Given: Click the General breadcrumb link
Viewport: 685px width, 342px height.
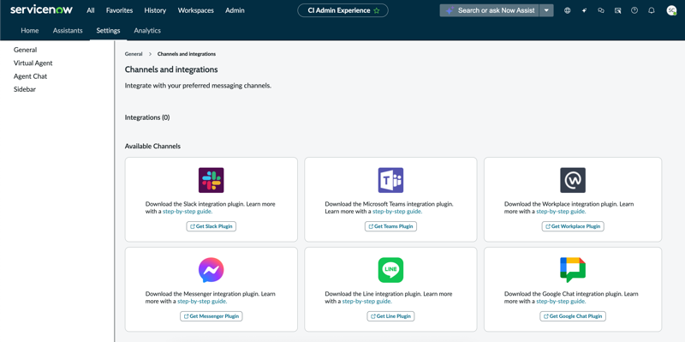Looking at the screenshot, I should 134,54.
